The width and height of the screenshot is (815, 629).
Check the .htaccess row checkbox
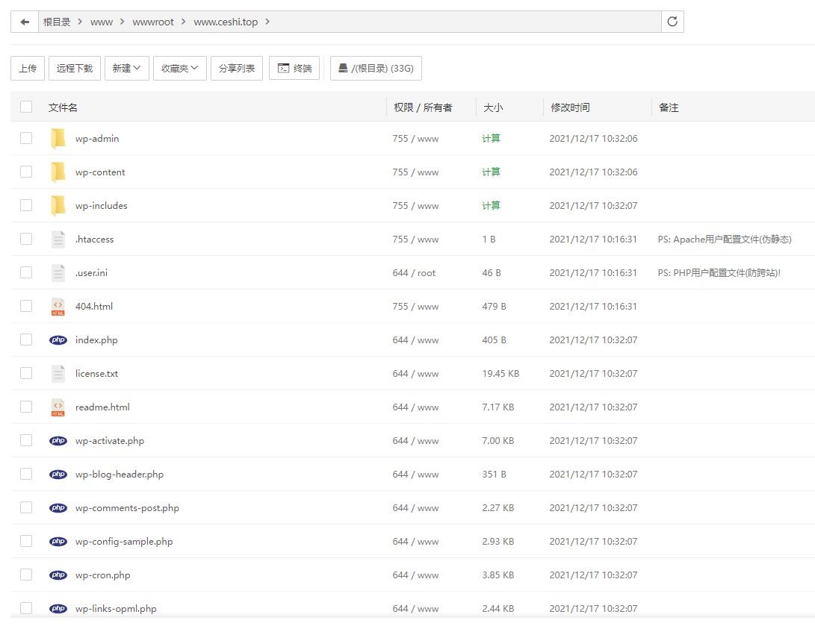pyautogui.click(x=26, y=239)
